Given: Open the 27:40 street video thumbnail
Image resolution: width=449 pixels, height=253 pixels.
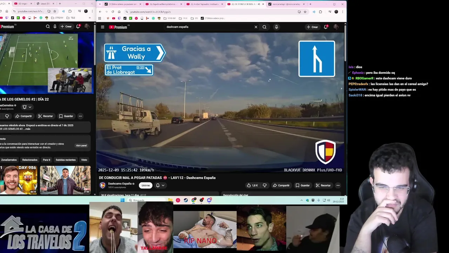Looking at the screenshot, I should pyautogui.click(x=65, y=180).
